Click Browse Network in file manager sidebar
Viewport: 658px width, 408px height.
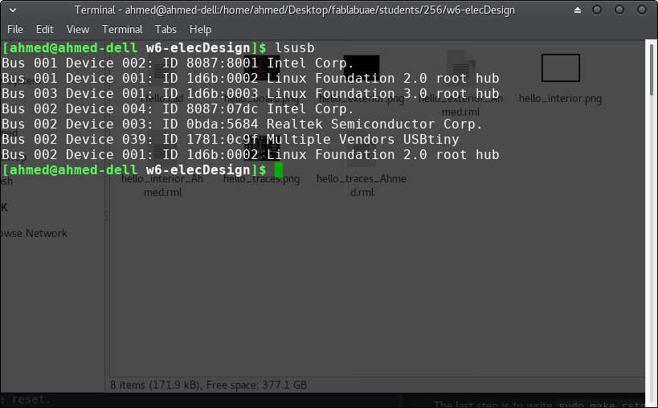tap(34, 233)
